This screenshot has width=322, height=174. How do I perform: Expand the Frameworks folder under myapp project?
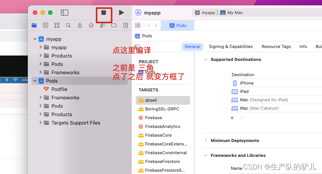[40, 72]
